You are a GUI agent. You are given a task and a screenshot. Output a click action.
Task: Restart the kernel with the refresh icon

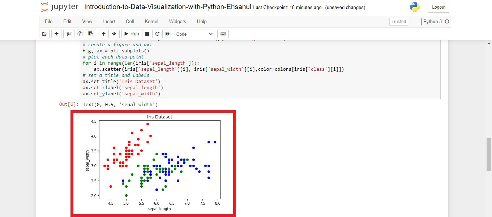(157, 34)
